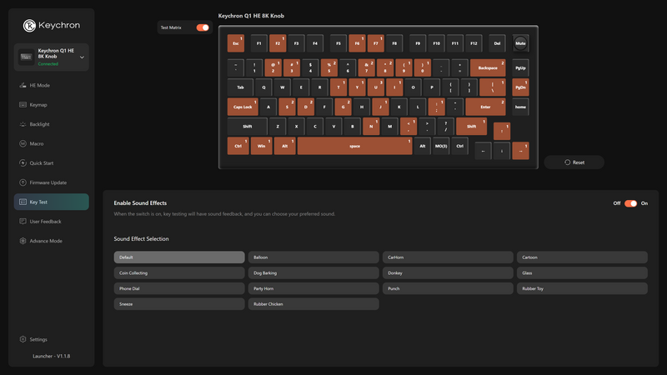Open the Backlight section
The width and height of the screenshot is (667, 375).
tap(52, 124)
